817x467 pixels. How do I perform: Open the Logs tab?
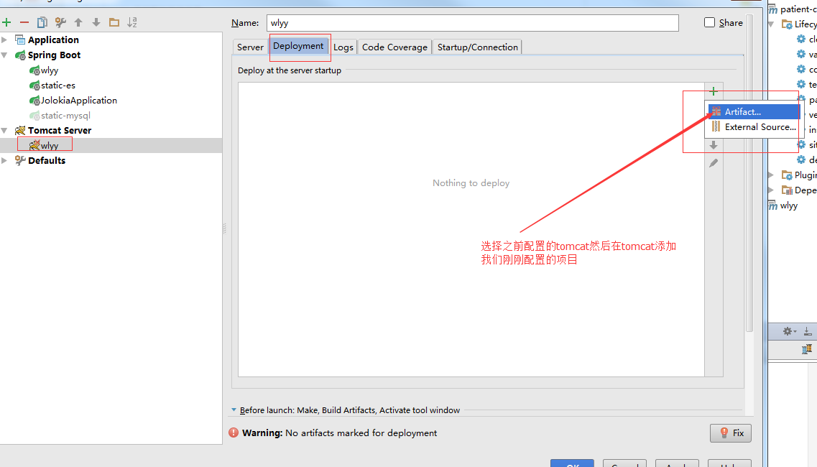click(x=343, y=47)
